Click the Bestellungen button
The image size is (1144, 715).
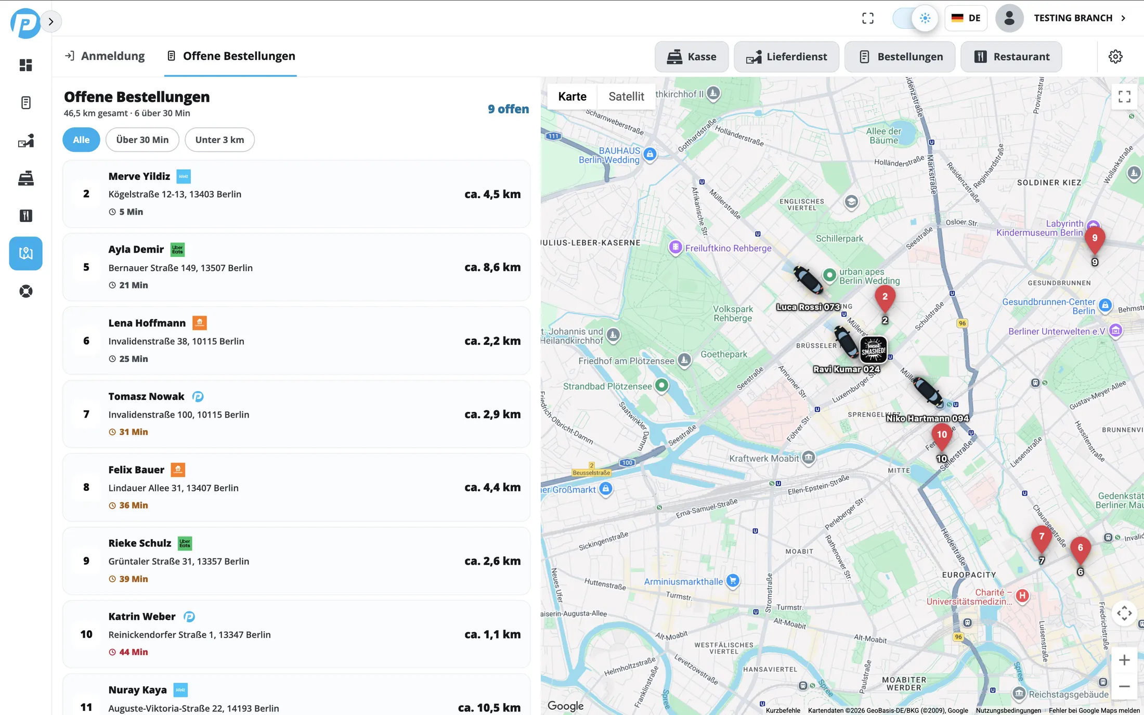tap(900, 57)
